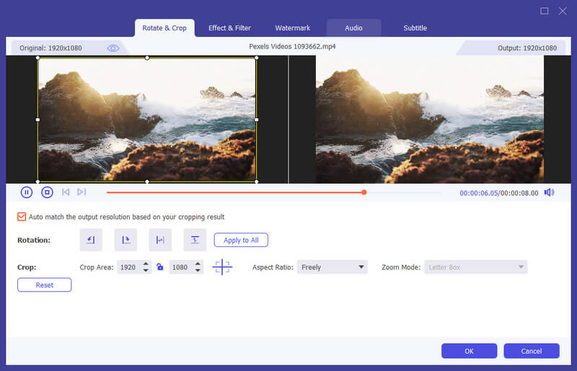Uncheck auto match output resolution
Viewport: 577px width, 371px height.
(22, 217)
